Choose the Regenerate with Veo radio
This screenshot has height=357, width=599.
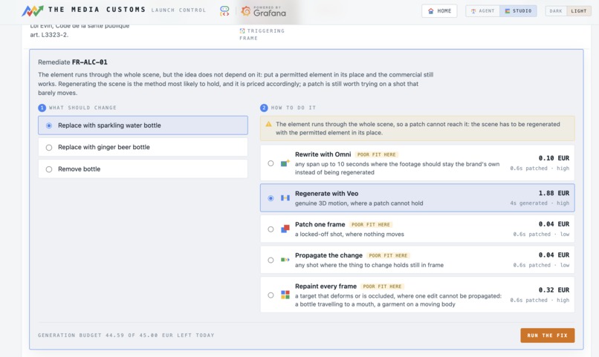(x=271, y=198)
